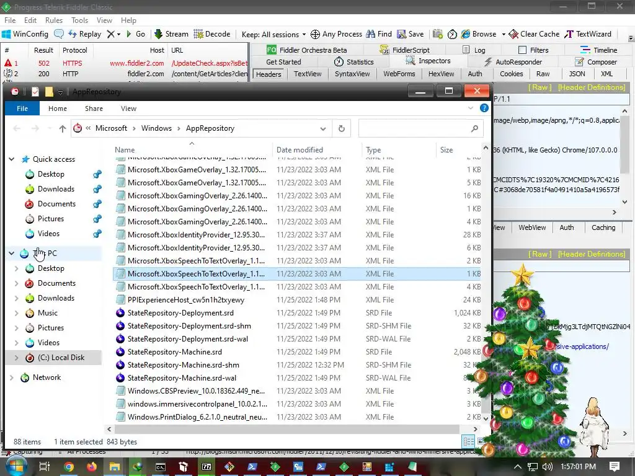This screenshot has width=635, height=476.
Task: Toggle the Filters tab checkbox in Fiddler
Action: 522,50
